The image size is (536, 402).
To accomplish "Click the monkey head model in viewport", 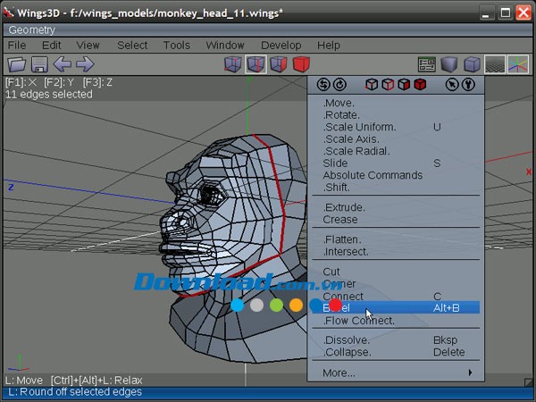I will click(x=236, y=247).
